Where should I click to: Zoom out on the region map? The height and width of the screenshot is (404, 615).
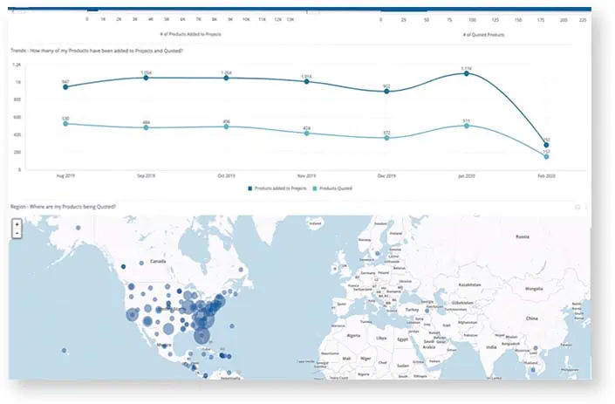click(17, 233)
